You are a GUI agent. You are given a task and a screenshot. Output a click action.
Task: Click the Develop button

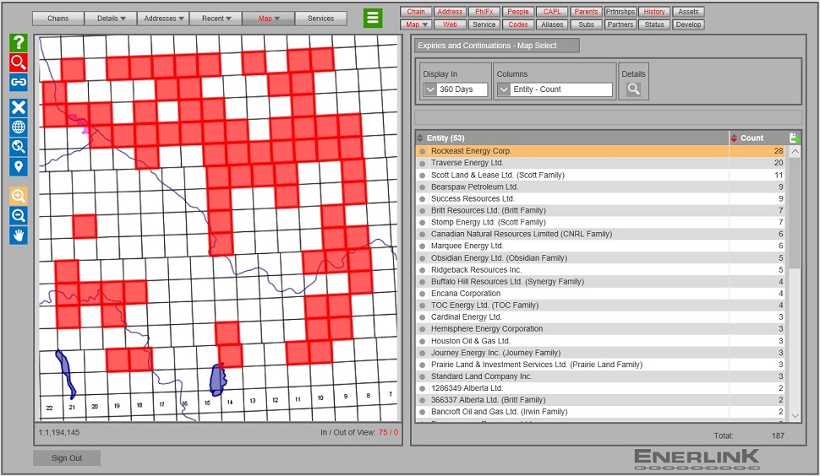pyautogui.click(x=688, y=24)
